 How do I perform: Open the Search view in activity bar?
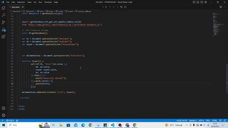pos(4,15)
